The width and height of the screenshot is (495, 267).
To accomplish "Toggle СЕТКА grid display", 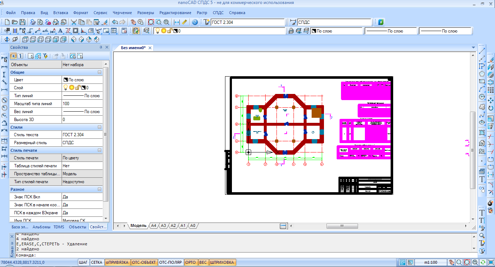I will 96,262.
